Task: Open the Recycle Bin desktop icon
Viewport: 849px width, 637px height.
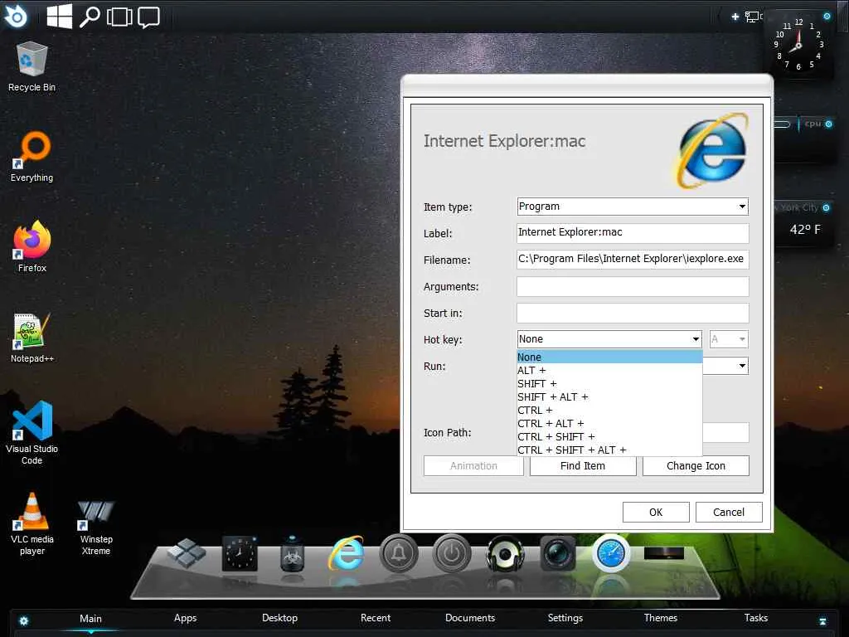Action: pos(32,66)
